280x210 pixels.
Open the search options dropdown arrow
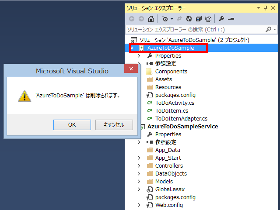tap(275, 29)
